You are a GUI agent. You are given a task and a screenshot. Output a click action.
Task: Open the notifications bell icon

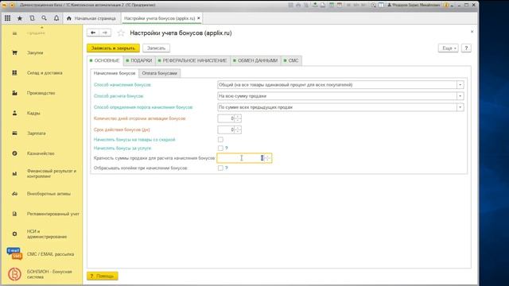(x=56, y=18)
